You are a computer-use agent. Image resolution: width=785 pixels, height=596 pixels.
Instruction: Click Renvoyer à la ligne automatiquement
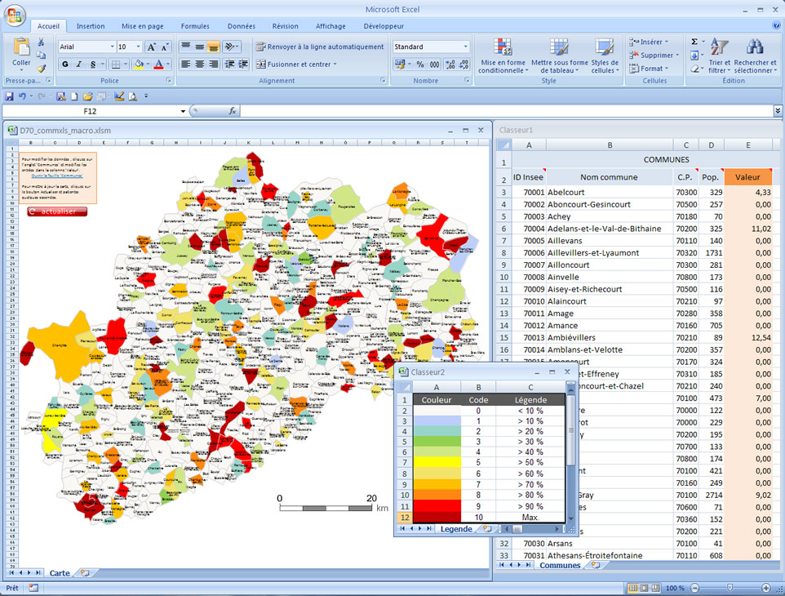(x=319, y=47)
